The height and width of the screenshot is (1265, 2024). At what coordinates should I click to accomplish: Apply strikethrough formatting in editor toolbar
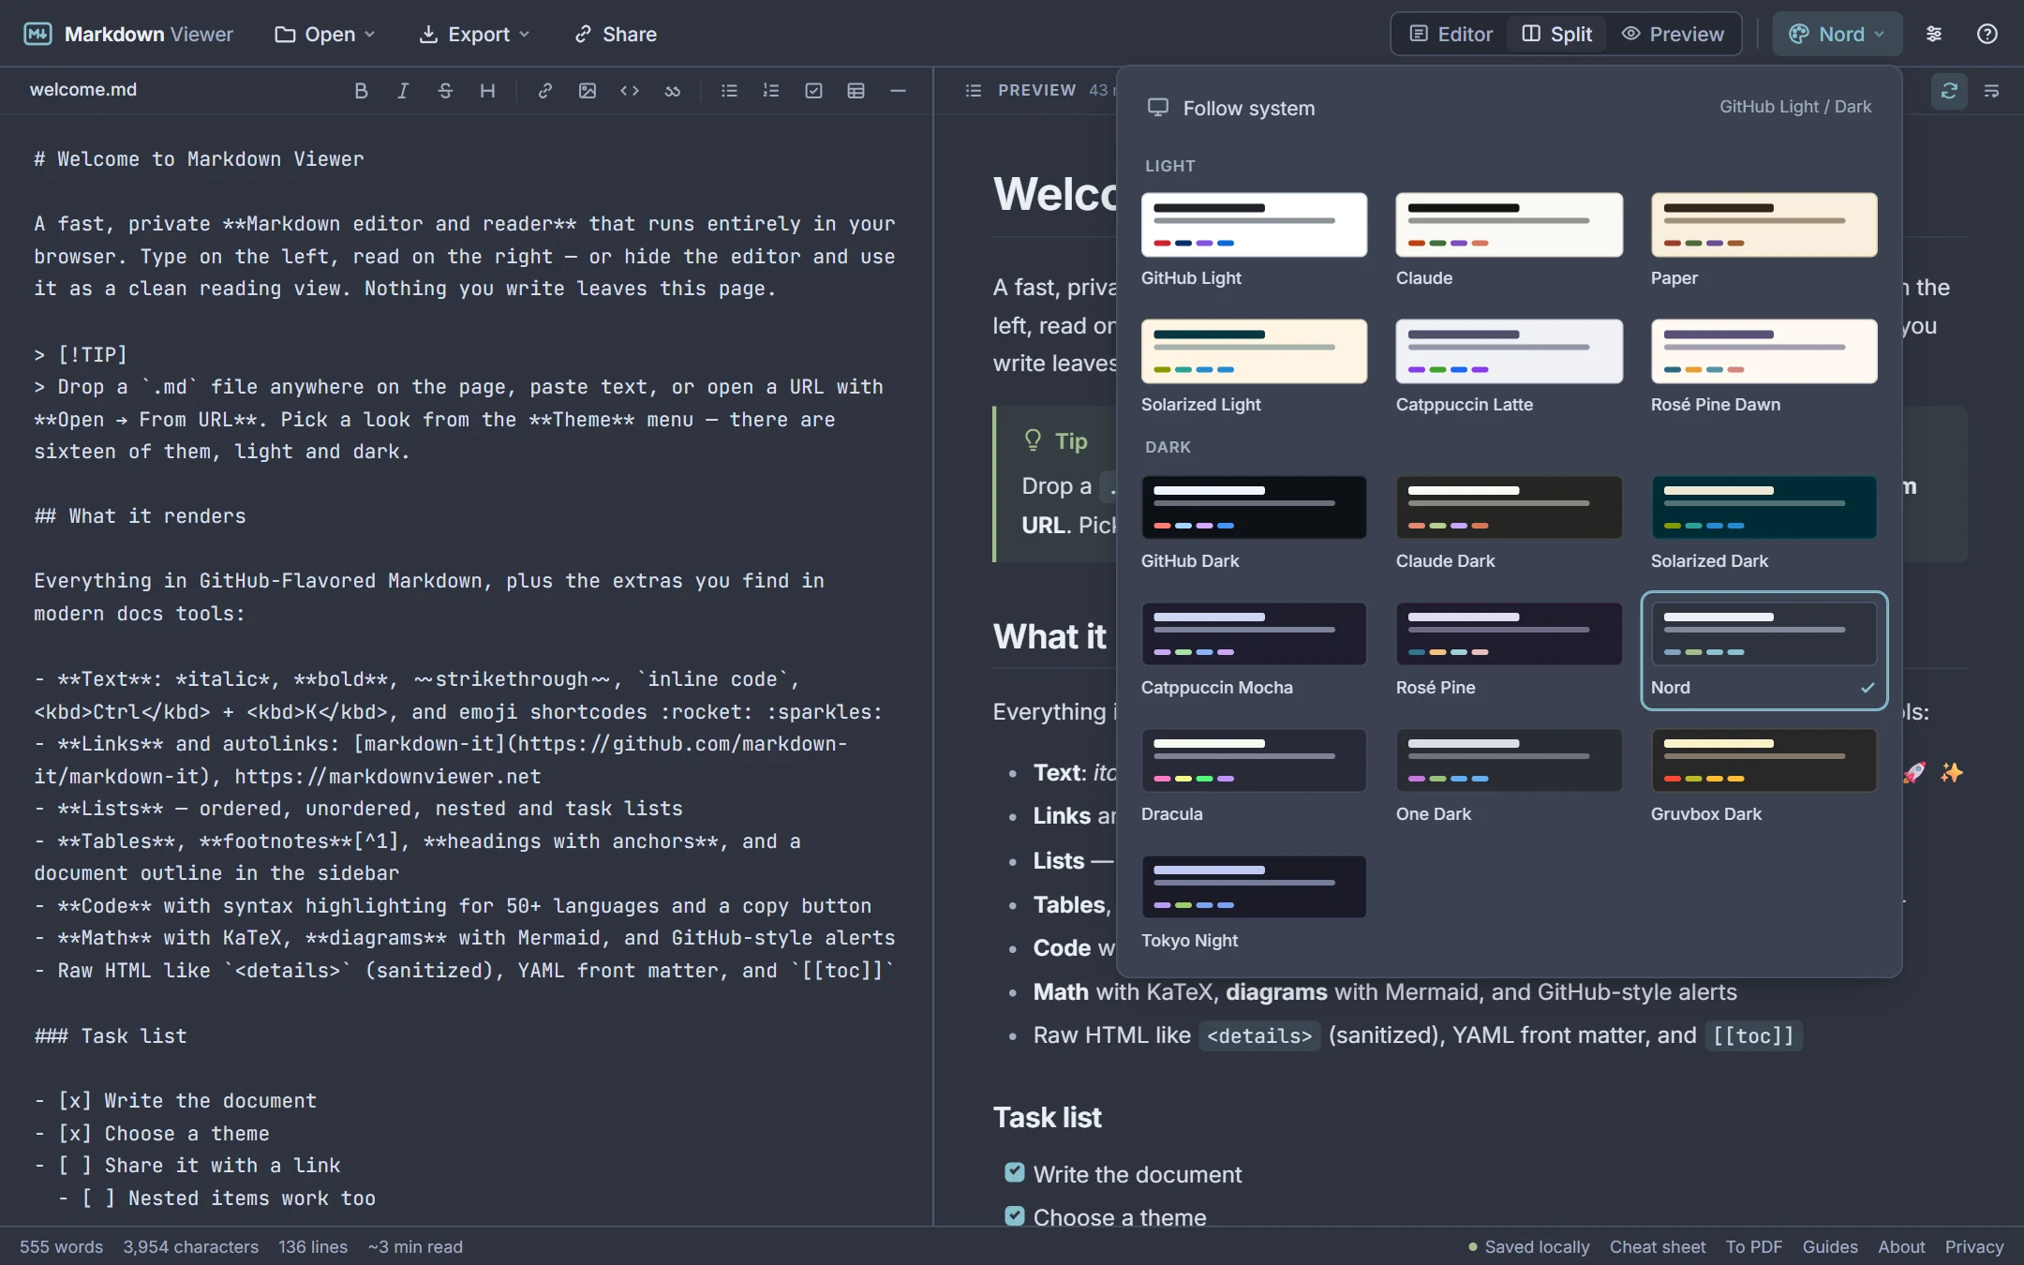445,91
